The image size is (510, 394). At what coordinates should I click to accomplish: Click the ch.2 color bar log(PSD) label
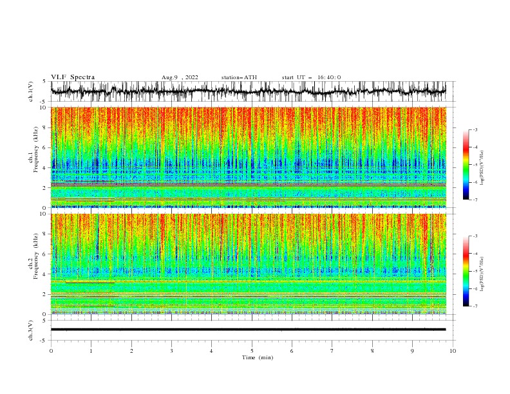click(x=482, y=274)
